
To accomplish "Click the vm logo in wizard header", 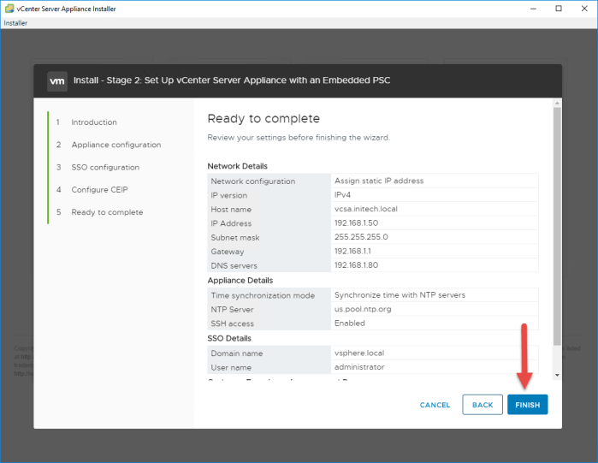I will point(57,81).
